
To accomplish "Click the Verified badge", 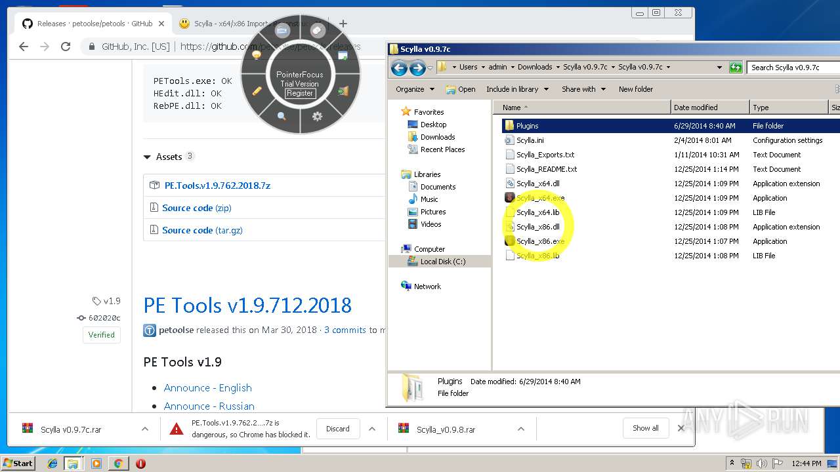I will (102, 334).
